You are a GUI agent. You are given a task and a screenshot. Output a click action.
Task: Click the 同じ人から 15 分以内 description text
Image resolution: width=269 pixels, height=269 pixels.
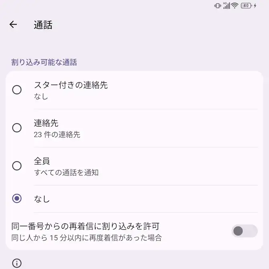pos(86,238)
